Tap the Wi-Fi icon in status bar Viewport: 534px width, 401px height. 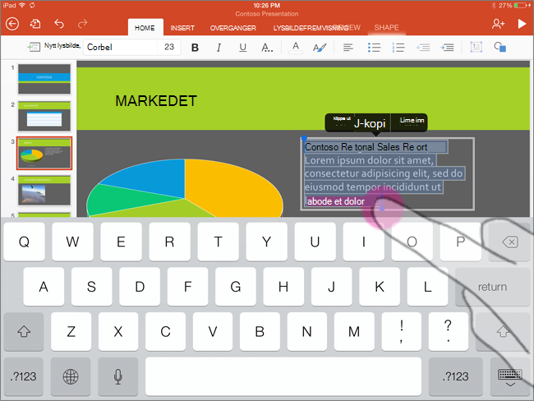click(22, 5)
